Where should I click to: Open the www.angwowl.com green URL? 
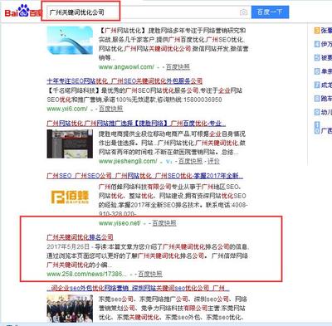pos(126,67)
